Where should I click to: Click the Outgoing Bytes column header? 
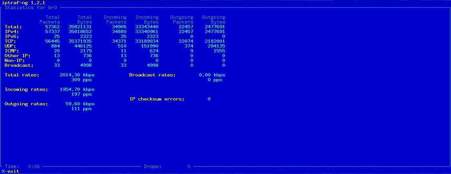(x=214, y=19)
